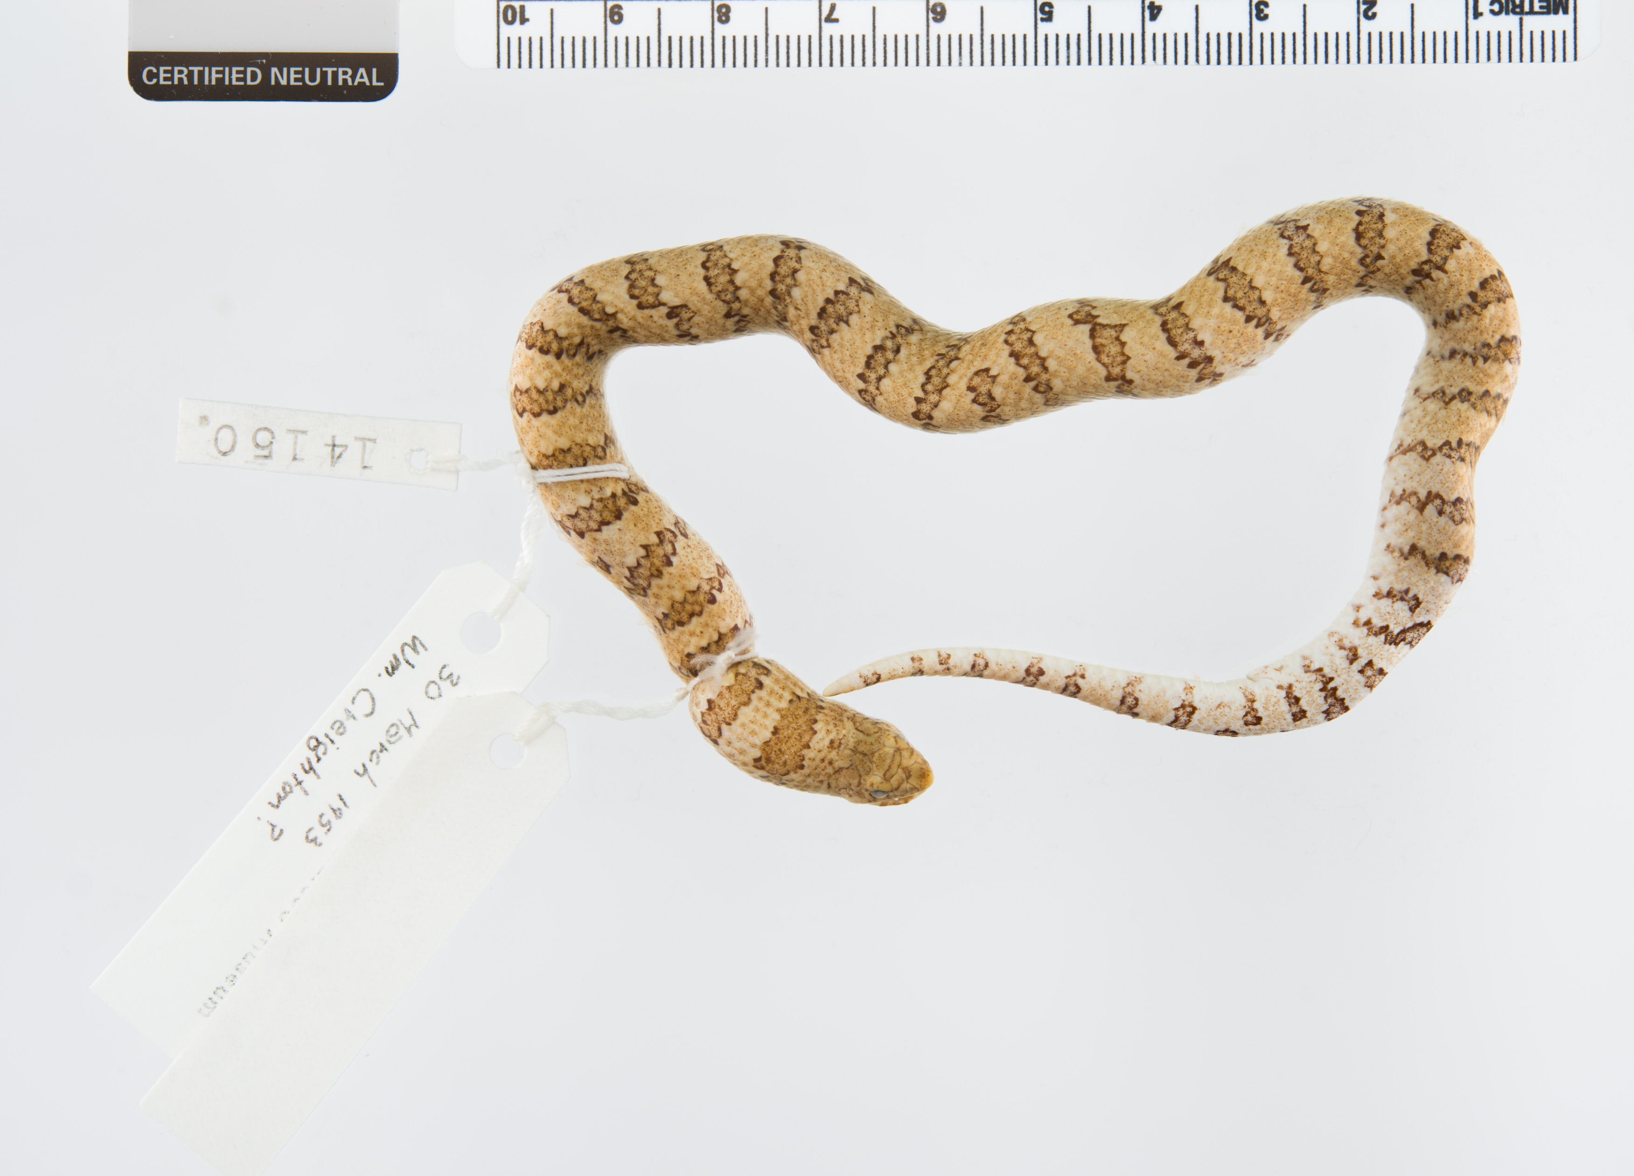Click the number 9 on the ruler
This screenshot has height=1176, width=1634.
coord(616,14)
